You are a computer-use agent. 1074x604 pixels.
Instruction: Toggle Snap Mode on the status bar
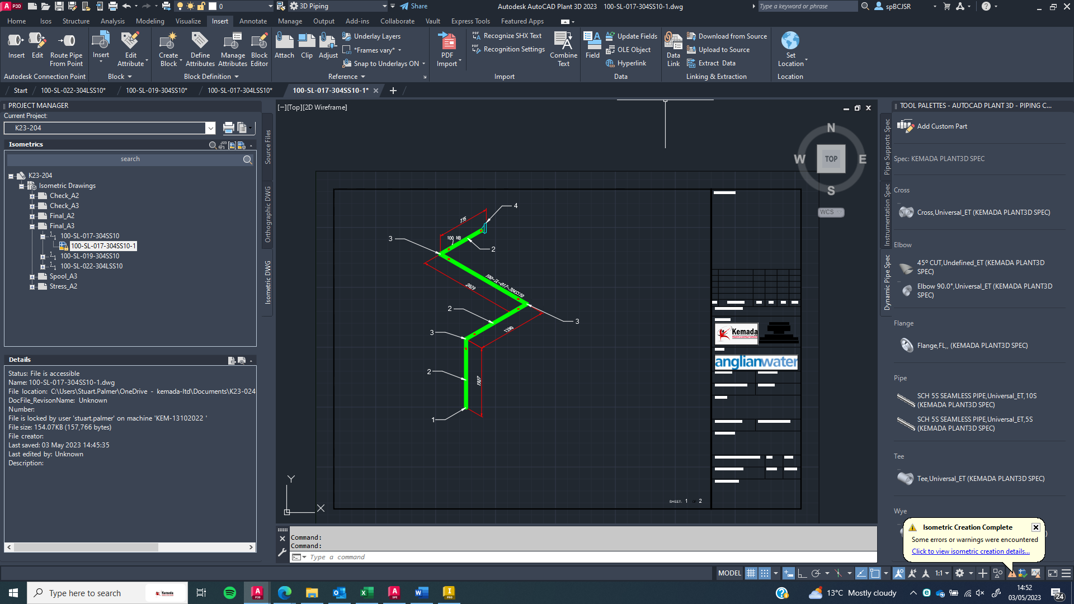(764, 573)
